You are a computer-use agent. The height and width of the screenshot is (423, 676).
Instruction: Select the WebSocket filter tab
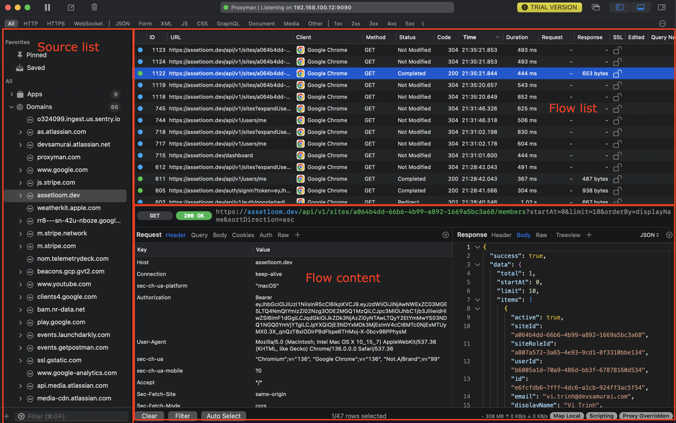[88, 23]
